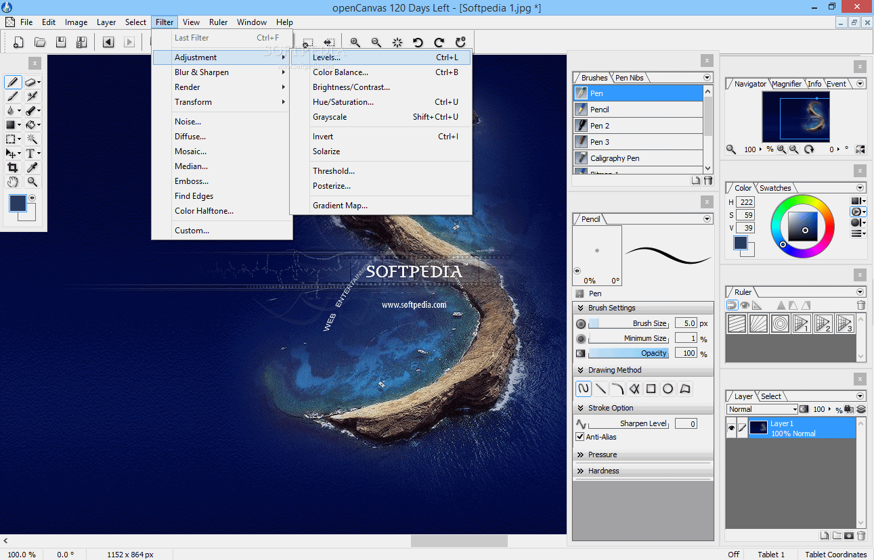The width and height of the screenshot is (874, 560).
Task: Select the Pen tool in the toolbox
Action: [x=12, y=83]
